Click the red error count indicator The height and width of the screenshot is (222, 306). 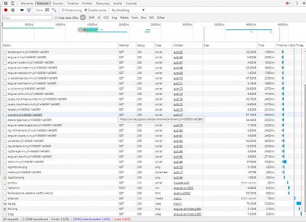[288, 3]
